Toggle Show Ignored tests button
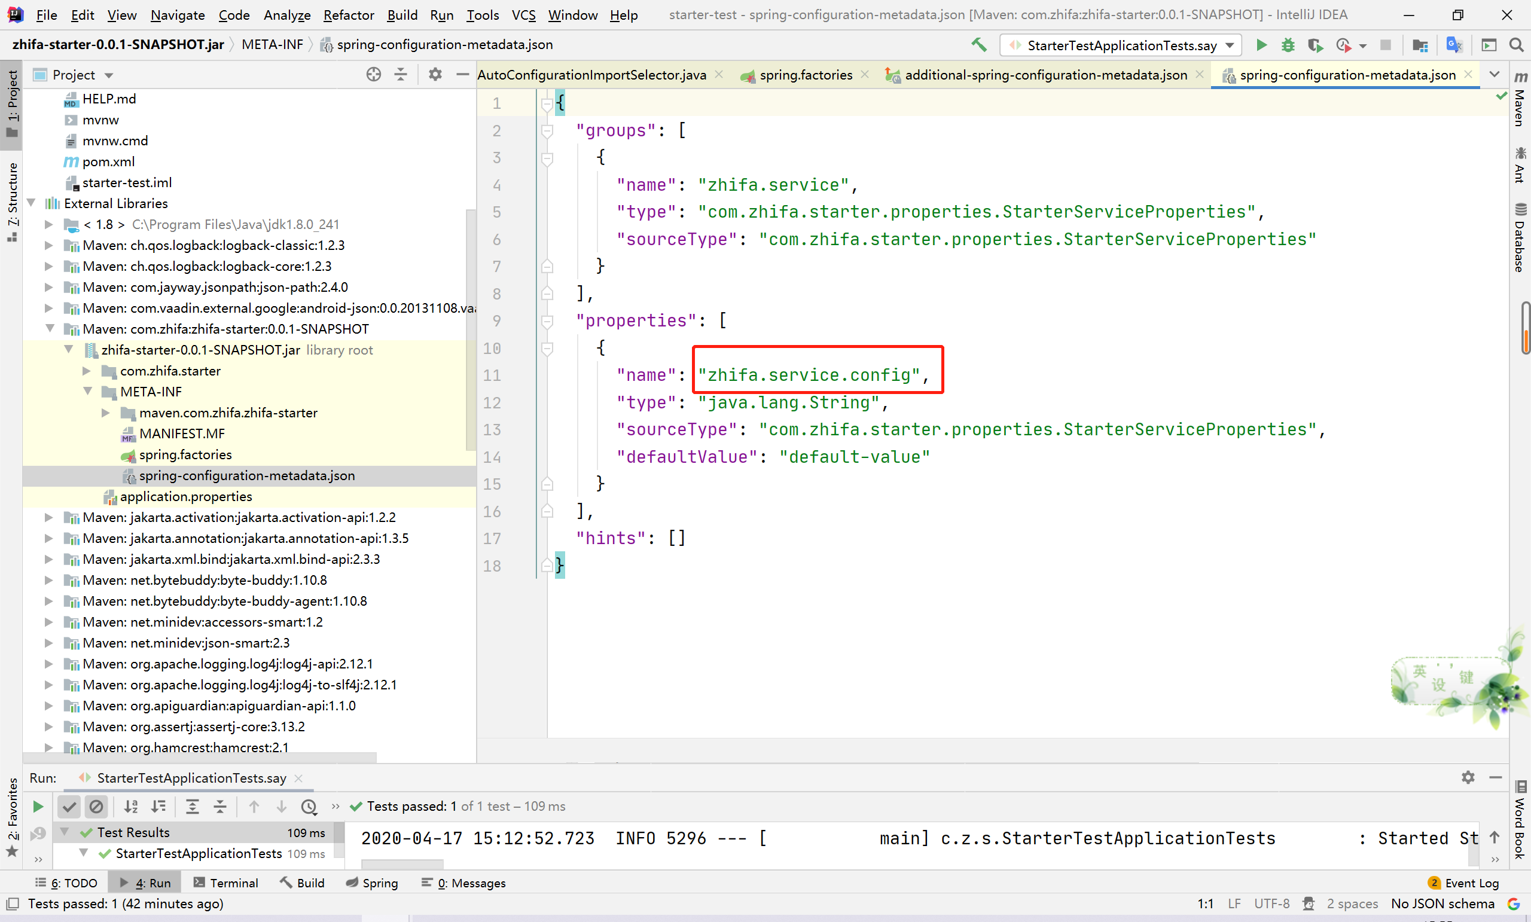Screen dimensions: 1531x922 click(96, 807)
